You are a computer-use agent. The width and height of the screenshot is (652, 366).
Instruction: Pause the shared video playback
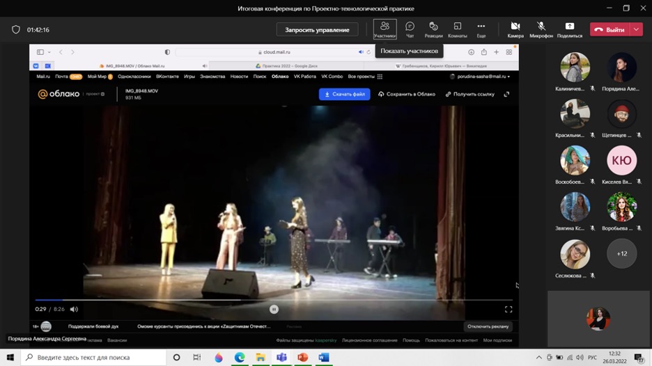pyautogui.click(x=274, y=310)
